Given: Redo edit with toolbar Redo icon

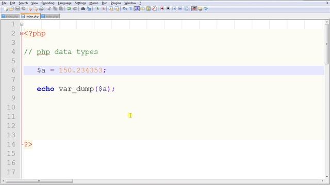Looking at the screenshot, I should pos(75,9).
